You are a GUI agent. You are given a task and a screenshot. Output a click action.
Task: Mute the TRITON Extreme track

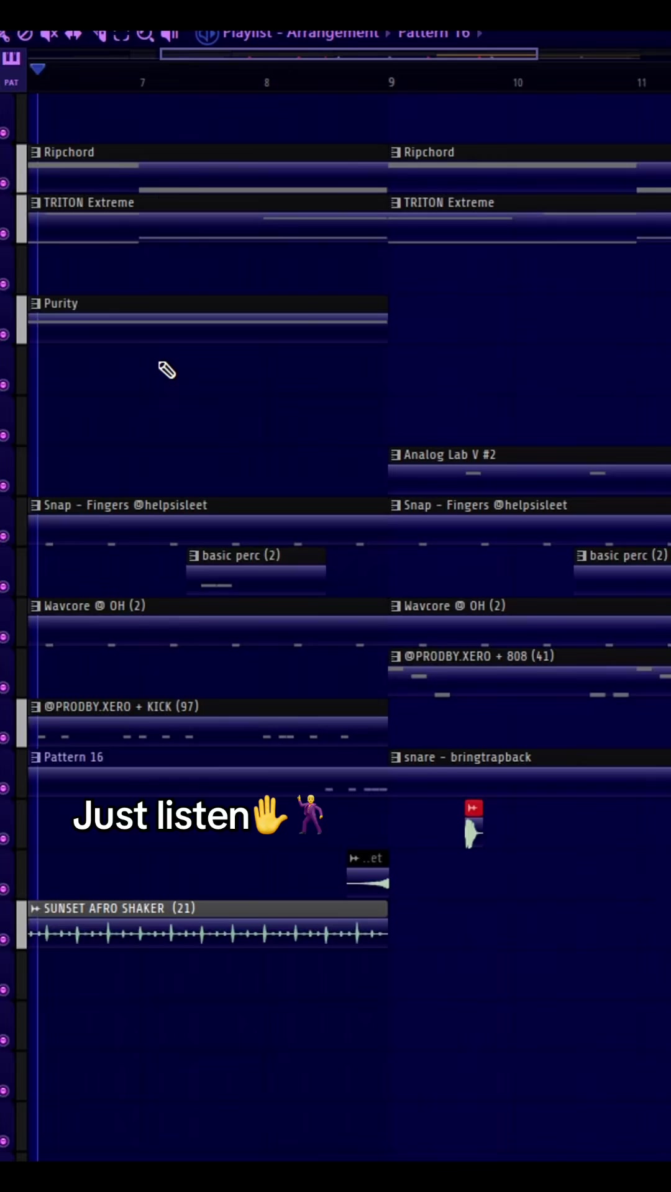(x=4, y=233)
